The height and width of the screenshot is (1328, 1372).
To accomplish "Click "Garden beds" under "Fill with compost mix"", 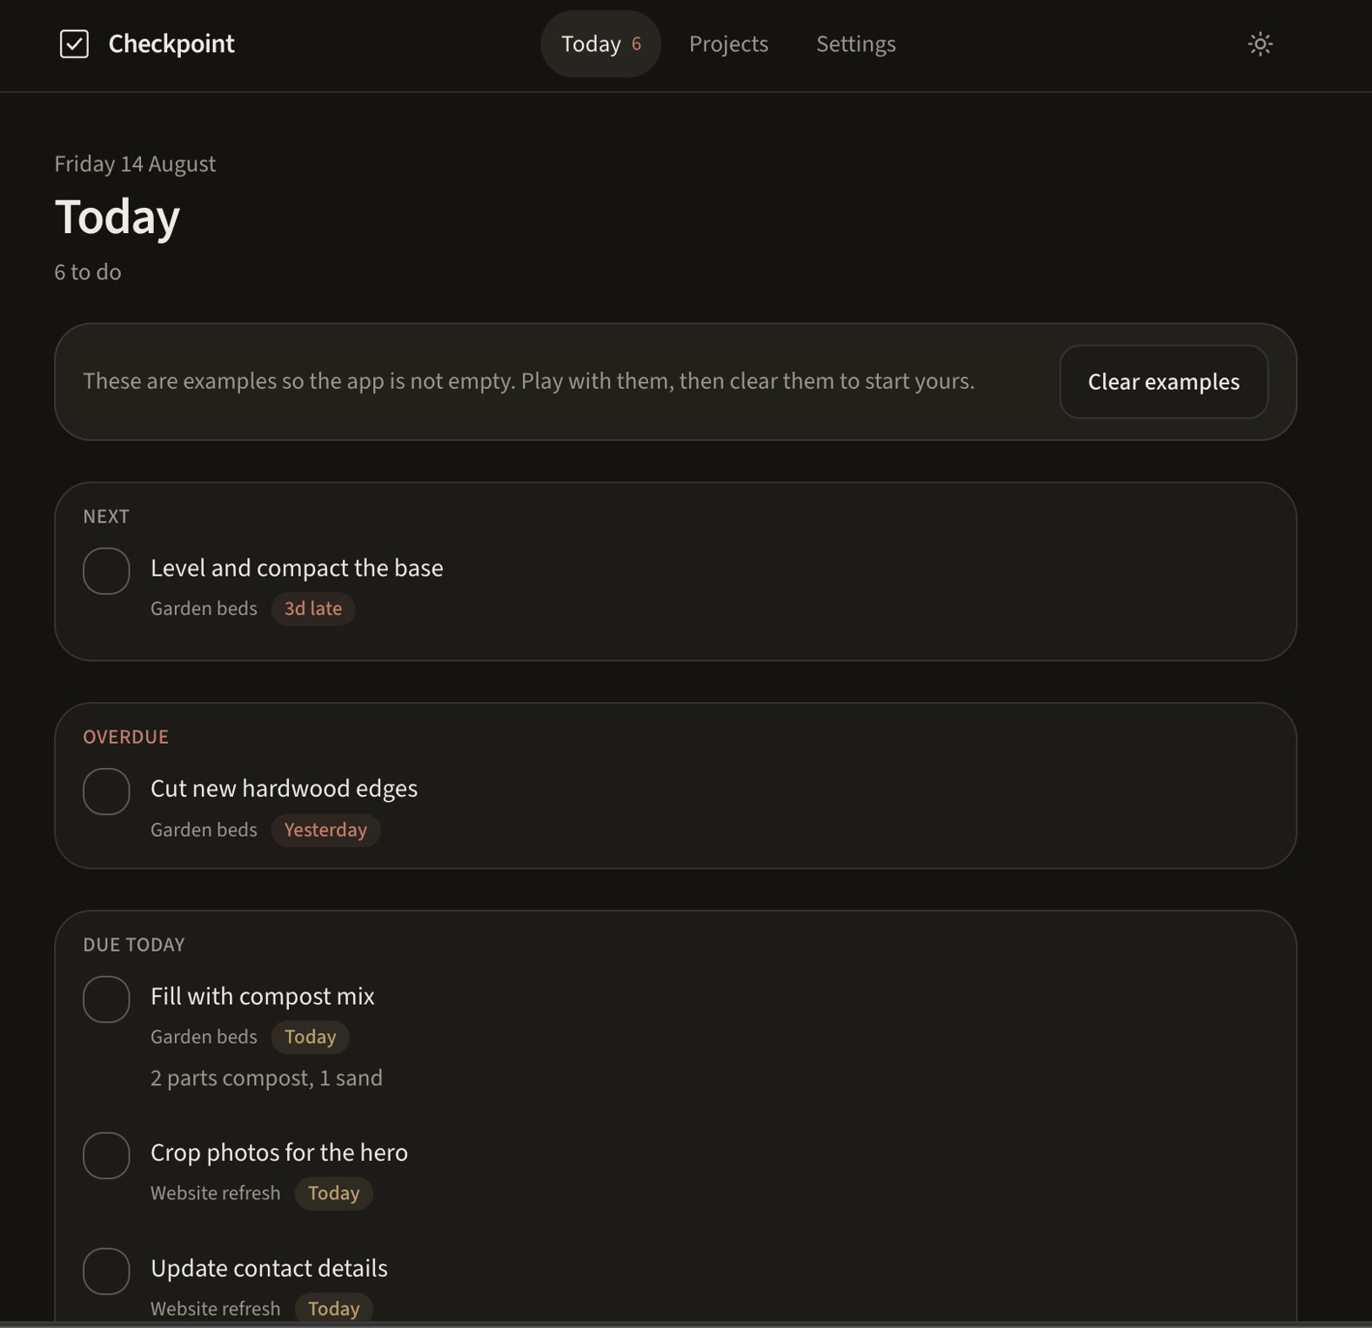I will click(x=204, y=1037).
